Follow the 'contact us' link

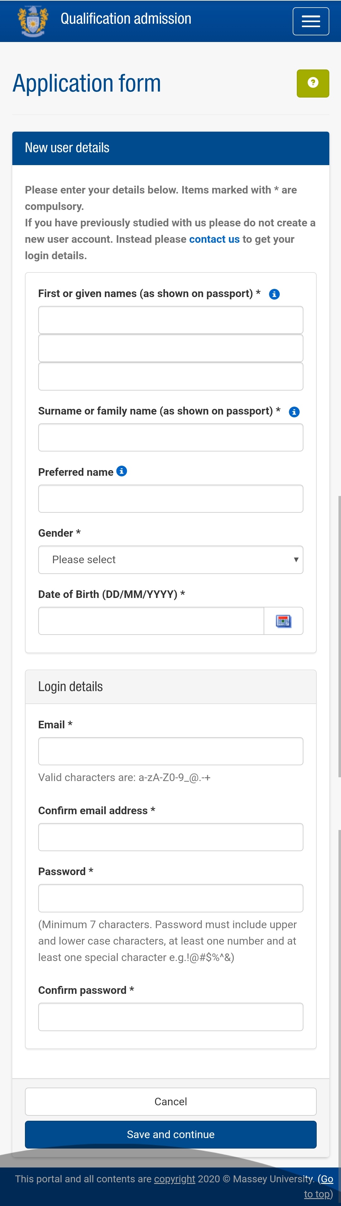pyautogui.click(x=214, y=239)
